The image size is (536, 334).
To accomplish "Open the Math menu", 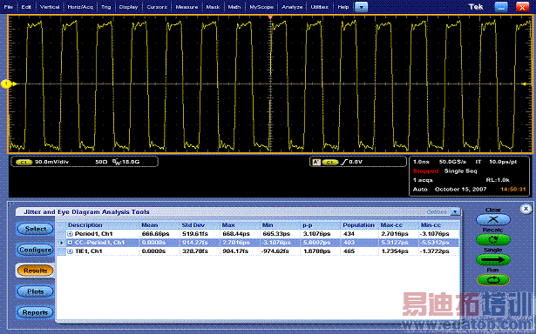I will 234,7.
